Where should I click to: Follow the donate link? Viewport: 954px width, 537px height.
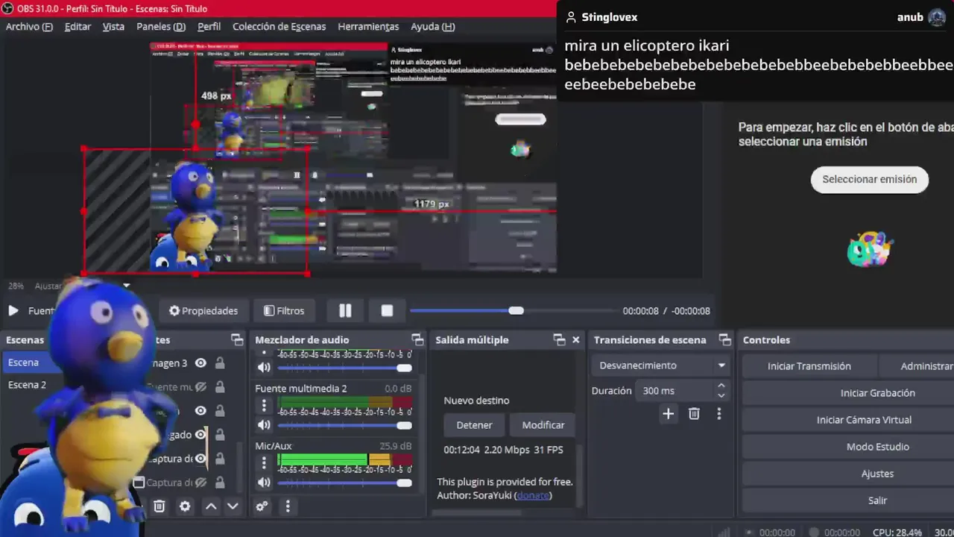[x=532, y=495]
